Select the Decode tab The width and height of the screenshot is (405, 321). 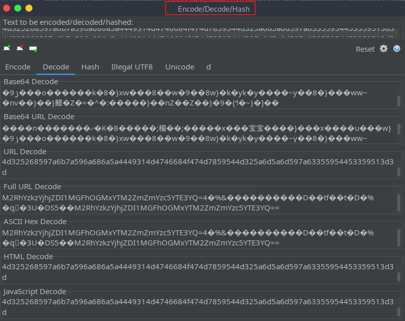point(56,67)
